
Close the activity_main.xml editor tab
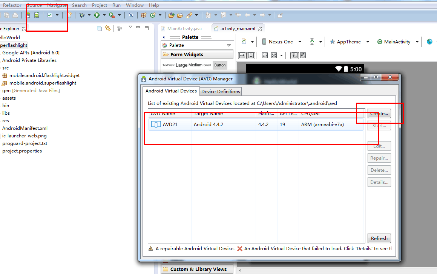(x=260, y=28)
